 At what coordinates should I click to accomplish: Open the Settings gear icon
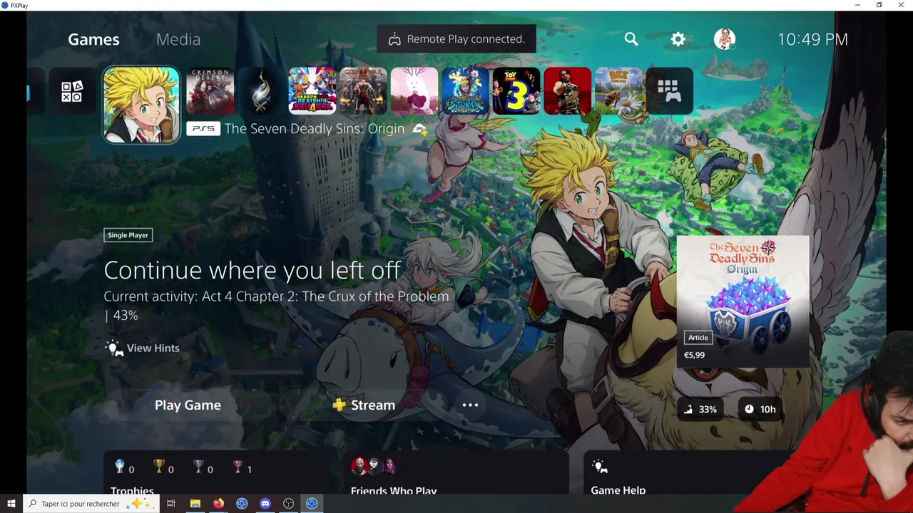click(678, 39)
